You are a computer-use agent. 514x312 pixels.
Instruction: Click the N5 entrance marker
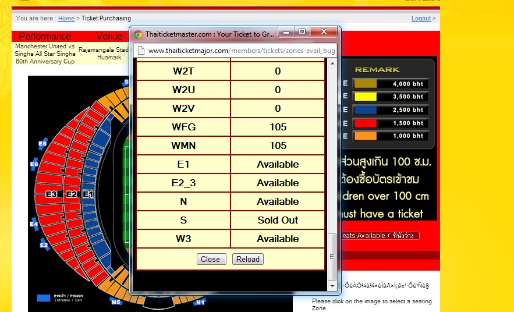click(116, 302)
